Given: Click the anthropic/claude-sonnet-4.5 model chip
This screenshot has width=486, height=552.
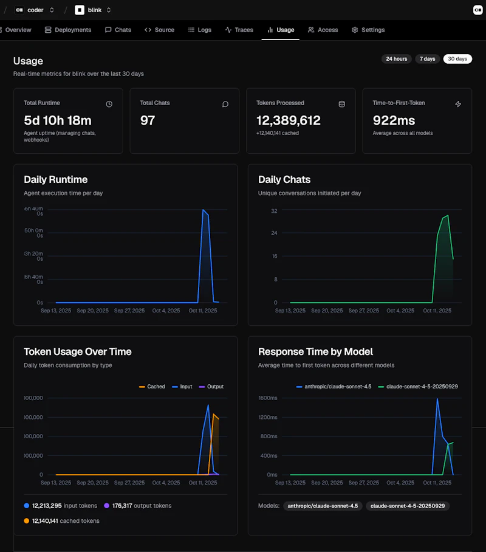Looking at the screenshot, I should click(323, 506).
